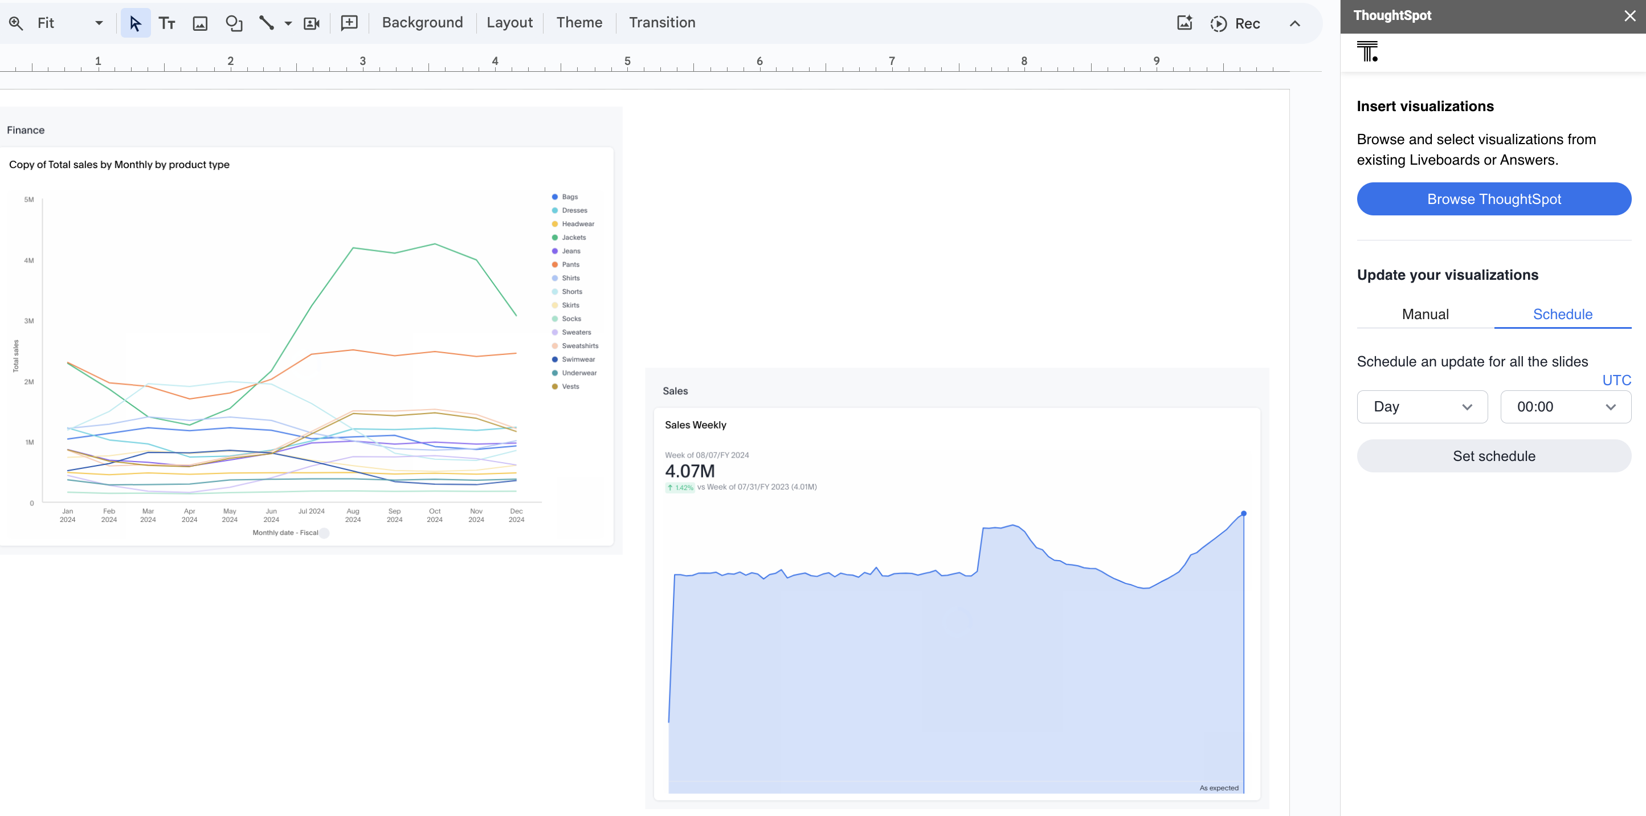Click the Rec recording button

click(1236, 23)
